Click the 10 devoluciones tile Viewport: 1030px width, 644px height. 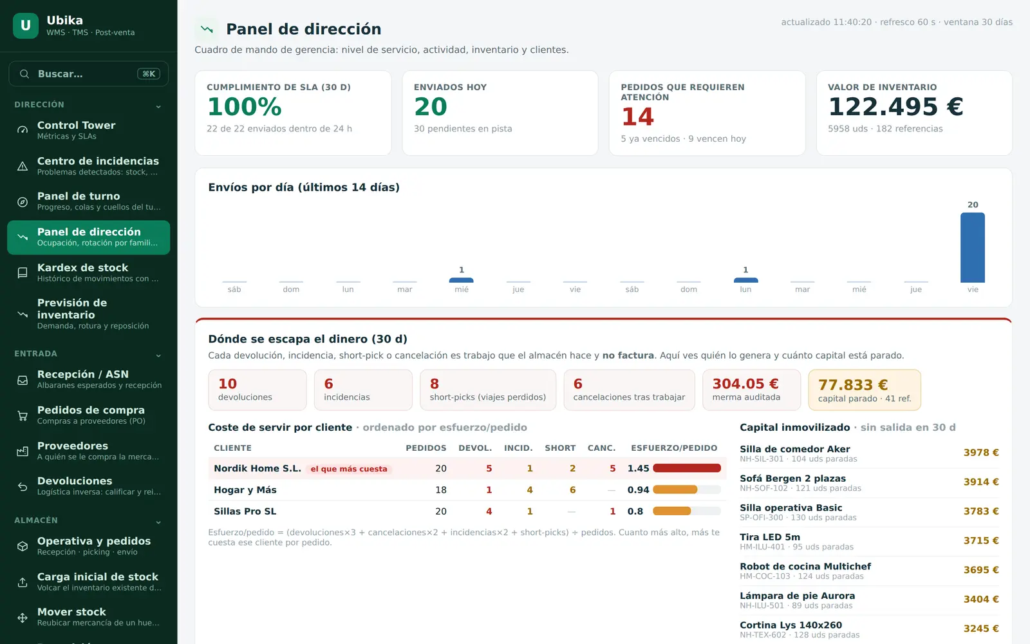pos(257,390)
